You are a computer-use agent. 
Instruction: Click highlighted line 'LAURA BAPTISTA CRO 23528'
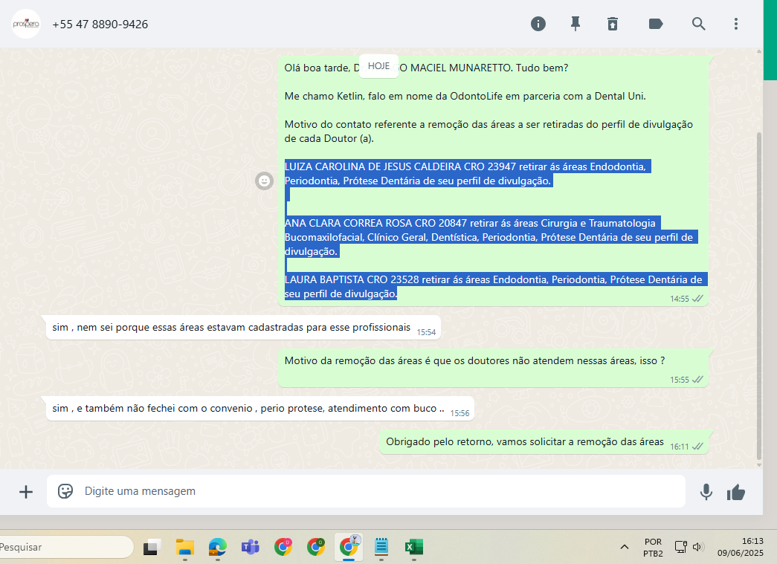tap(496, 280)
